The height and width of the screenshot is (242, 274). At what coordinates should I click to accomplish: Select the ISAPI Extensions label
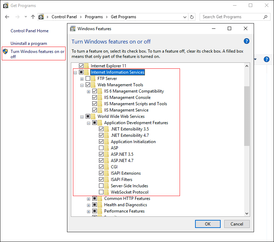pyautogui.click(x=126, y=173)
